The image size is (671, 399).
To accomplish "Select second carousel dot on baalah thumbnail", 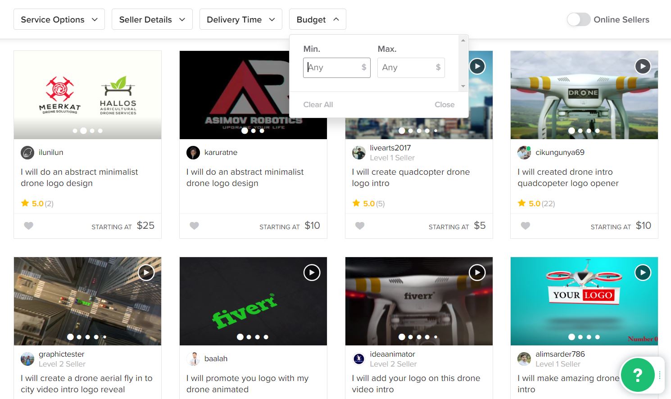I will pyautogui.click(x=249, y=337).
